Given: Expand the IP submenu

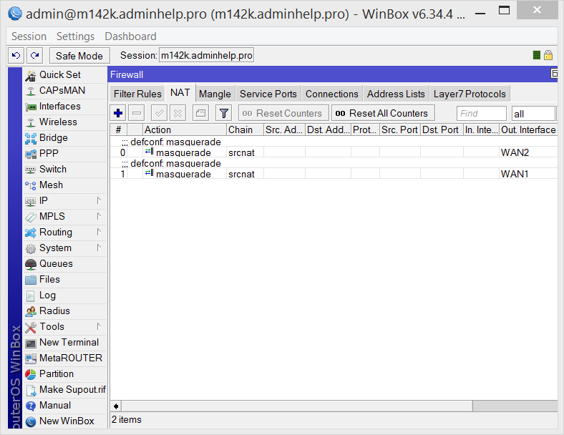Looking at the screenshot, I should tap(65, 200).
